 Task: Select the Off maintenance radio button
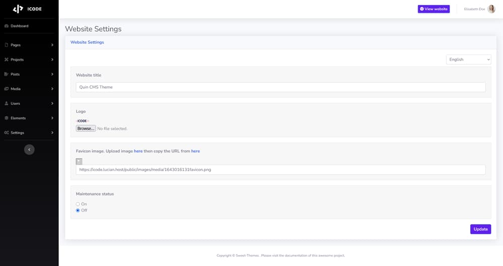pyautogui.click(x=78, y=210)
